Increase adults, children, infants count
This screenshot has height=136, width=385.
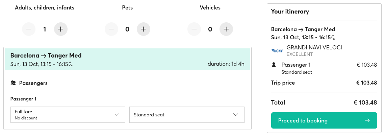coord(61,29)
